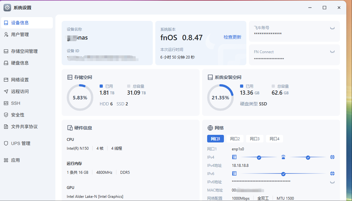Click the 62.6 GB total capacity value
Viewport: 352px width, 201px height.
tap(280, 92)
